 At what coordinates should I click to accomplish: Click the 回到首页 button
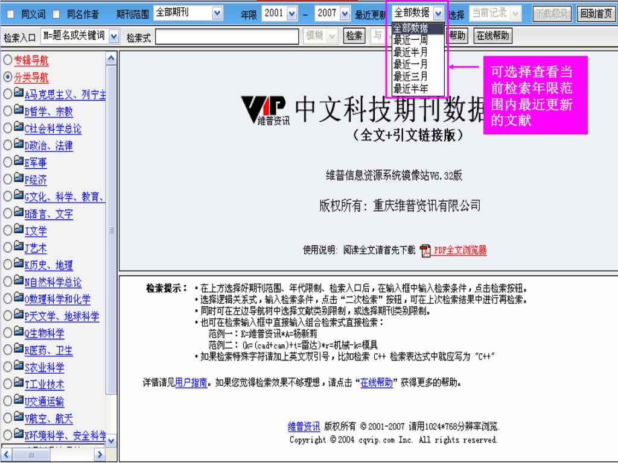click(596, 14)
